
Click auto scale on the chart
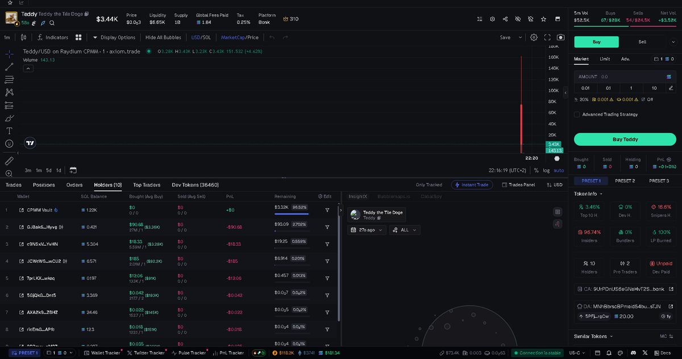coord(559,170)
